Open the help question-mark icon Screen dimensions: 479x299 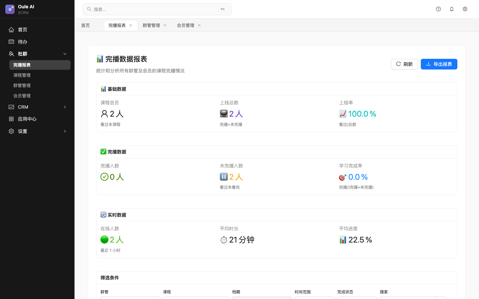438,9
